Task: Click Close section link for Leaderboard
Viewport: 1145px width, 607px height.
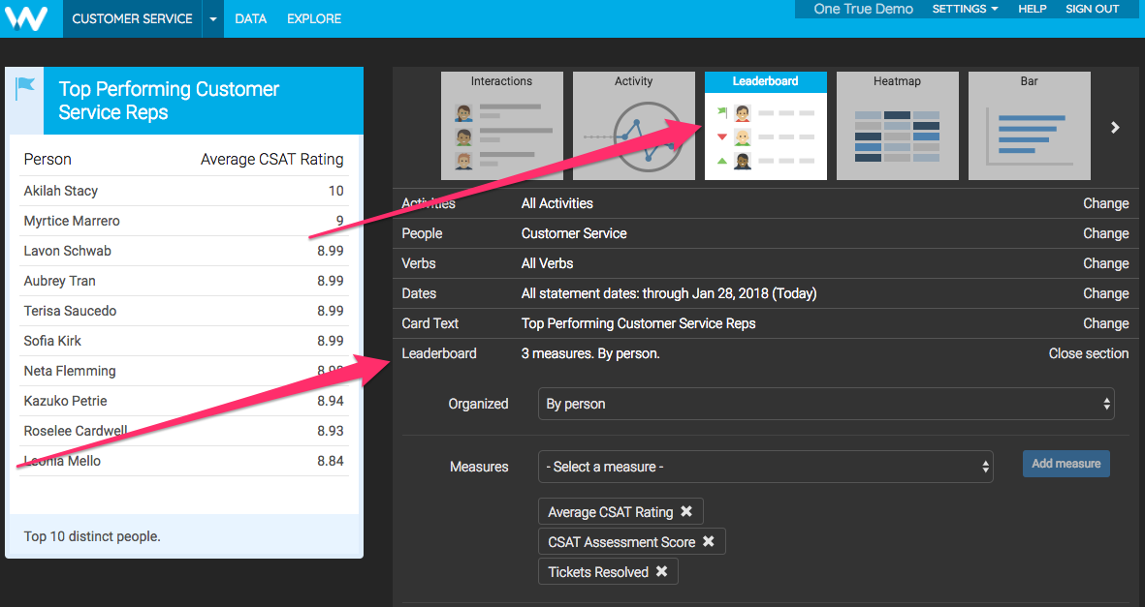Action: click(1088, 353)
